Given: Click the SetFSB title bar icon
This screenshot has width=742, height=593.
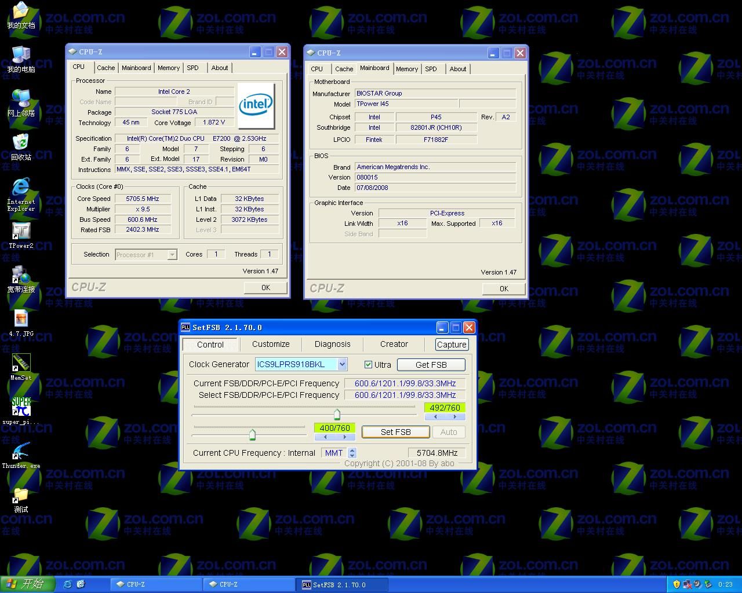Looking at the screenshot, I should [x=185, y=327].
